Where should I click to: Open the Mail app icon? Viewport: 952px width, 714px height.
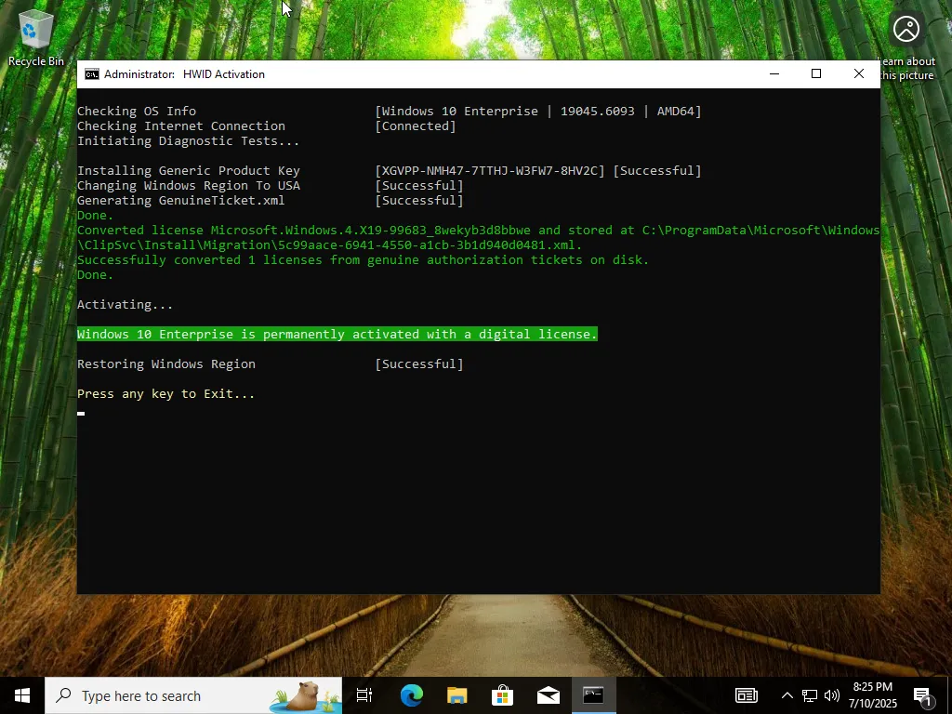coord(548,695)
